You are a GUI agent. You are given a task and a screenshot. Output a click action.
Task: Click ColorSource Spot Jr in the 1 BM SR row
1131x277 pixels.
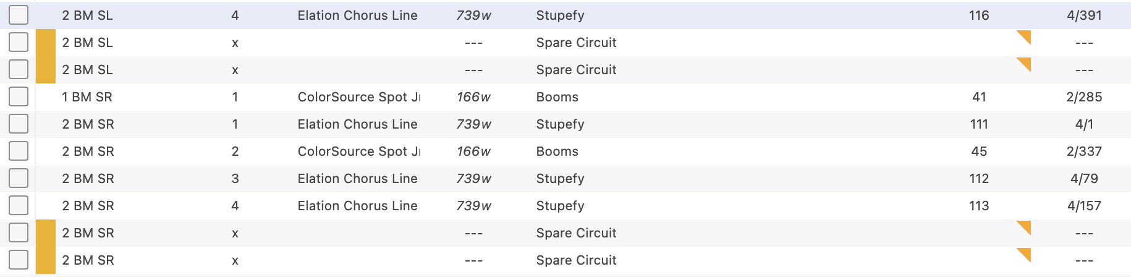click(x=358, y=97)
